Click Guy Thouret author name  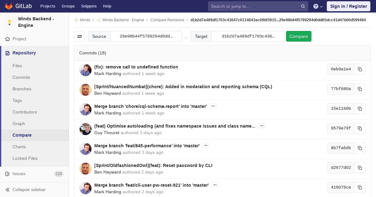click(x=107, y=133)
